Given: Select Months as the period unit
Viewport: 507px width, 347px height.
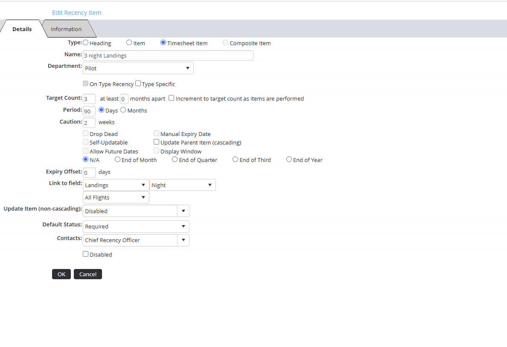Looking at the screenshot, I should (x=123, y=110).
